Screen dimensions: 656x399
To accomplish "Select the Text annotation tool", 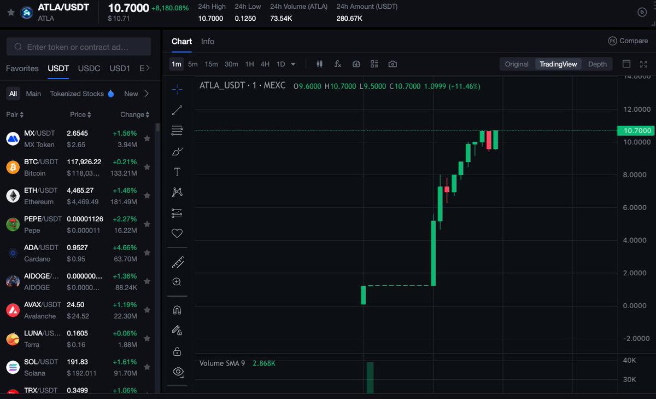I will [177, 172].
